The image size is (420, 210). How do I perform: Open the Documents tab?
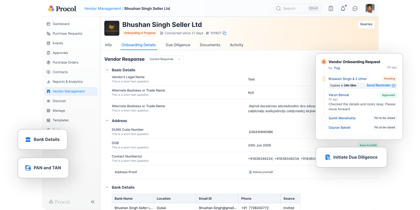pyautogui.click(x=210, y=45)
